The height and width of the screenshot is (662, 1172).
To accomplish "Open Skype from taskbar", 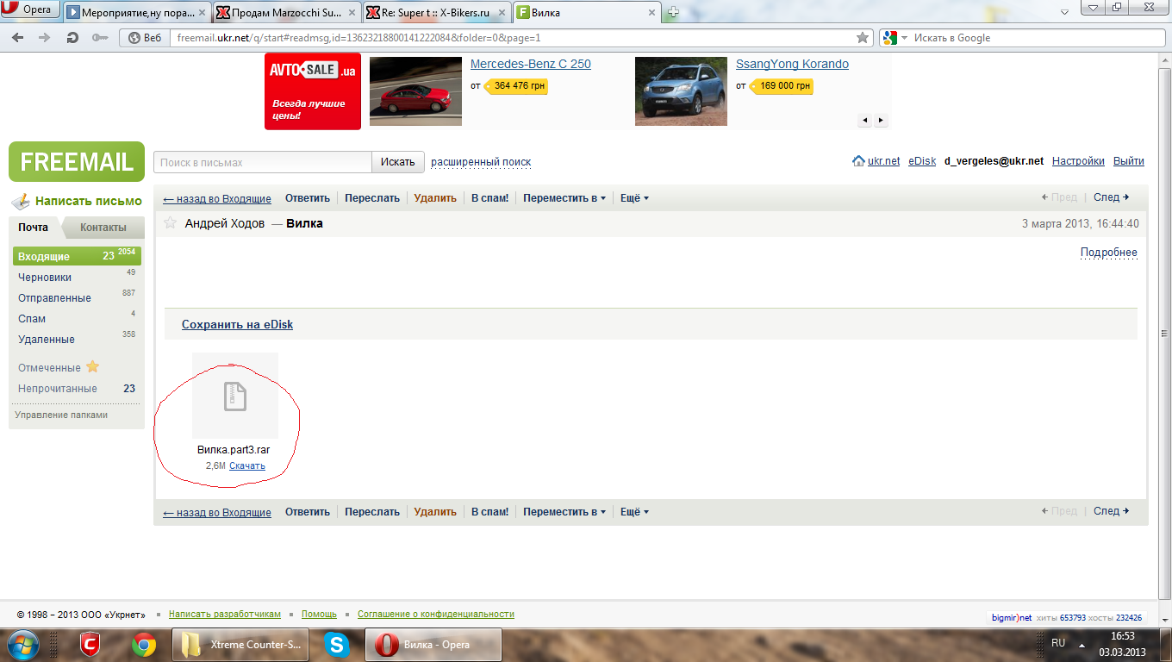I will click(337, 645).
